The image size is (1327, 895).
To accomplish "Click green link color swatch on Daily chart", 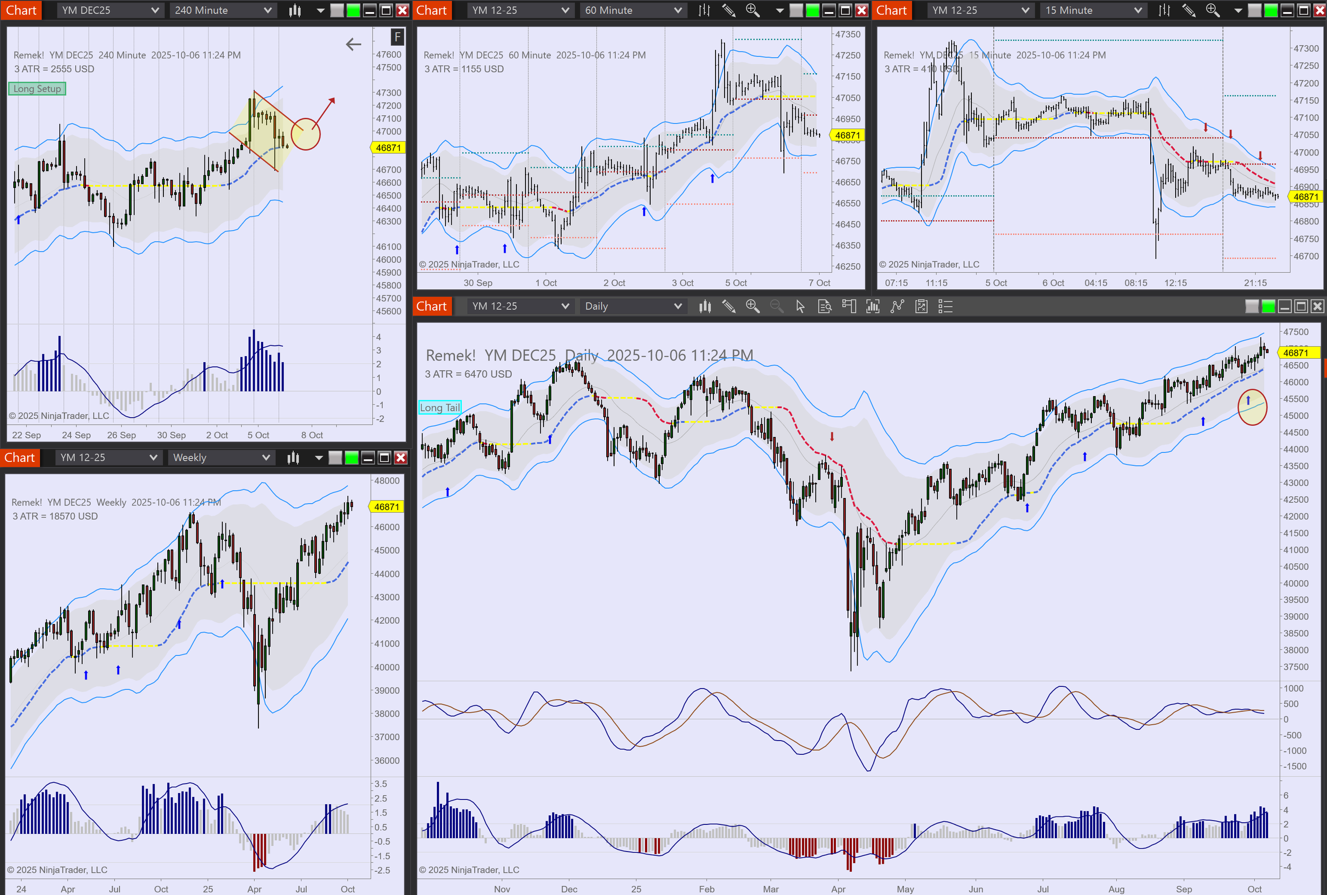I will pos(1268,306).
